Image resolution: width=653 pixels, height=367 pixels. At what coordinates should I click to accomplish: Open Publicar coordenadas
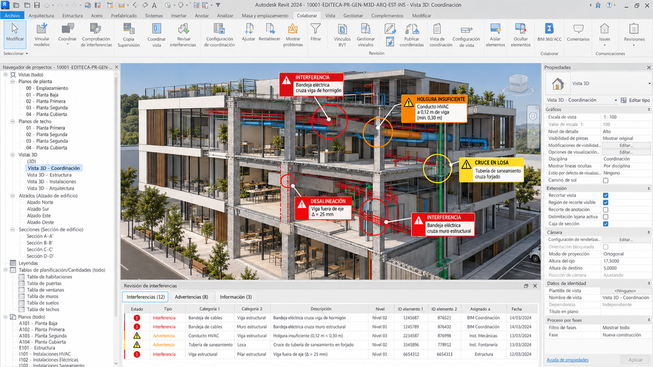412,34
